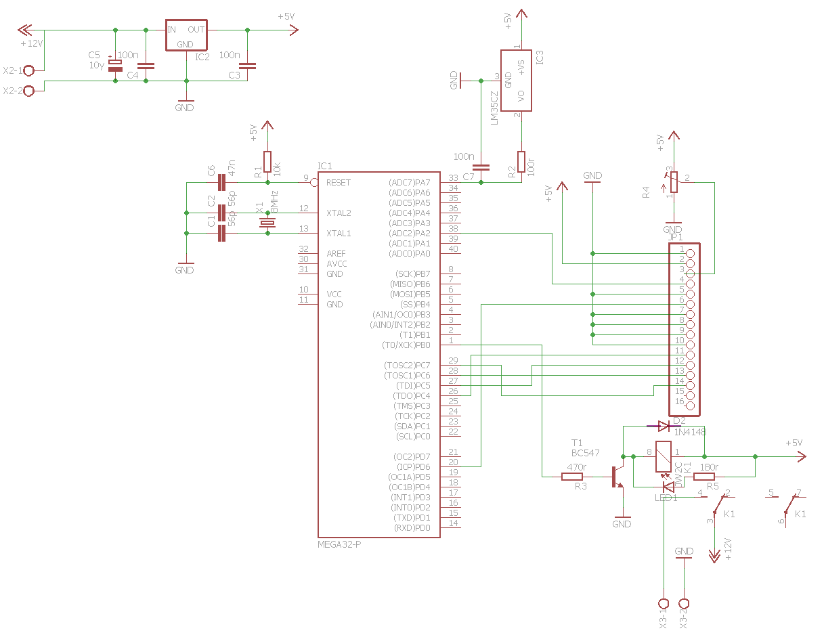Select the X2-2 terminal pad

click(29, 91)
